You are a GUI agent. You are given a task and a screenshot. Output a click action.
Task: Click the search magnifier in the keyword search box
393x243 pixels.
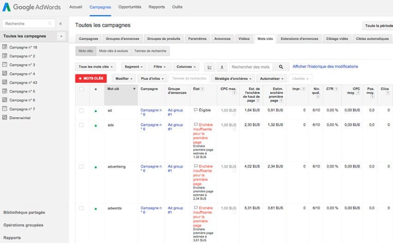click(281, 67)
